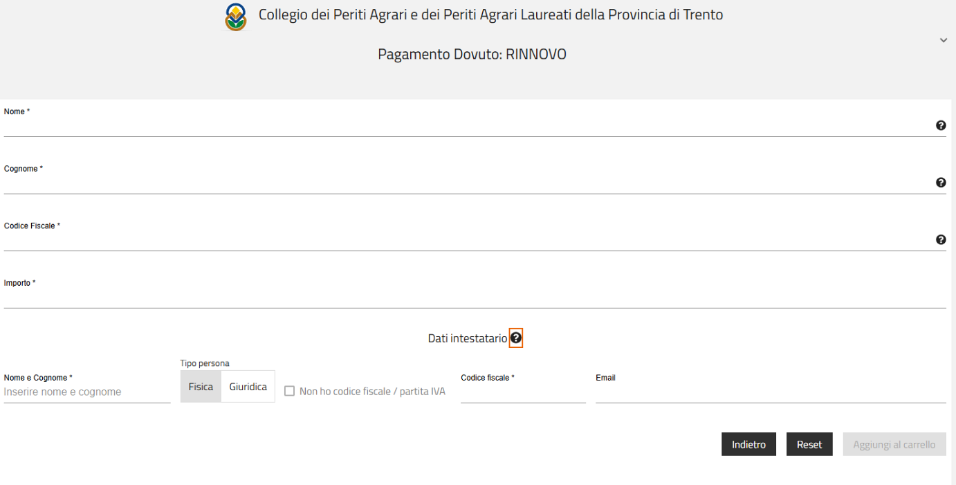The height and width of the screenshot is (485, 956).
Task: Click the Aggiungi al carrello button
Action: (894, 445)
